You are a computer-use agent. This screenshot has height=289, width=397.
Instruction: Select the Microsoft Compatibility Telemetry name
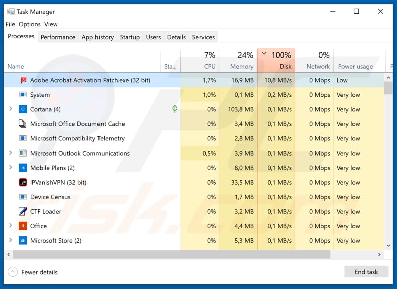coord(77,138)
